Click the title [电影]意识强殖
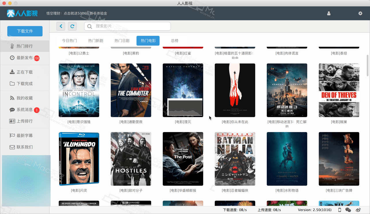Viewport: 370px width, 214px height. 79,122
